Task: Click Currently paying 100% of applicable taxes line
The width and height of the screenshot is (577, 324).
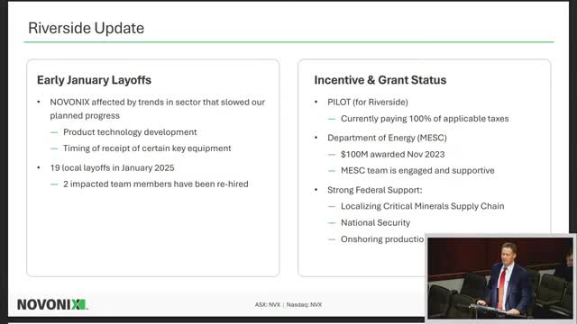Action: tap(425, 119)
